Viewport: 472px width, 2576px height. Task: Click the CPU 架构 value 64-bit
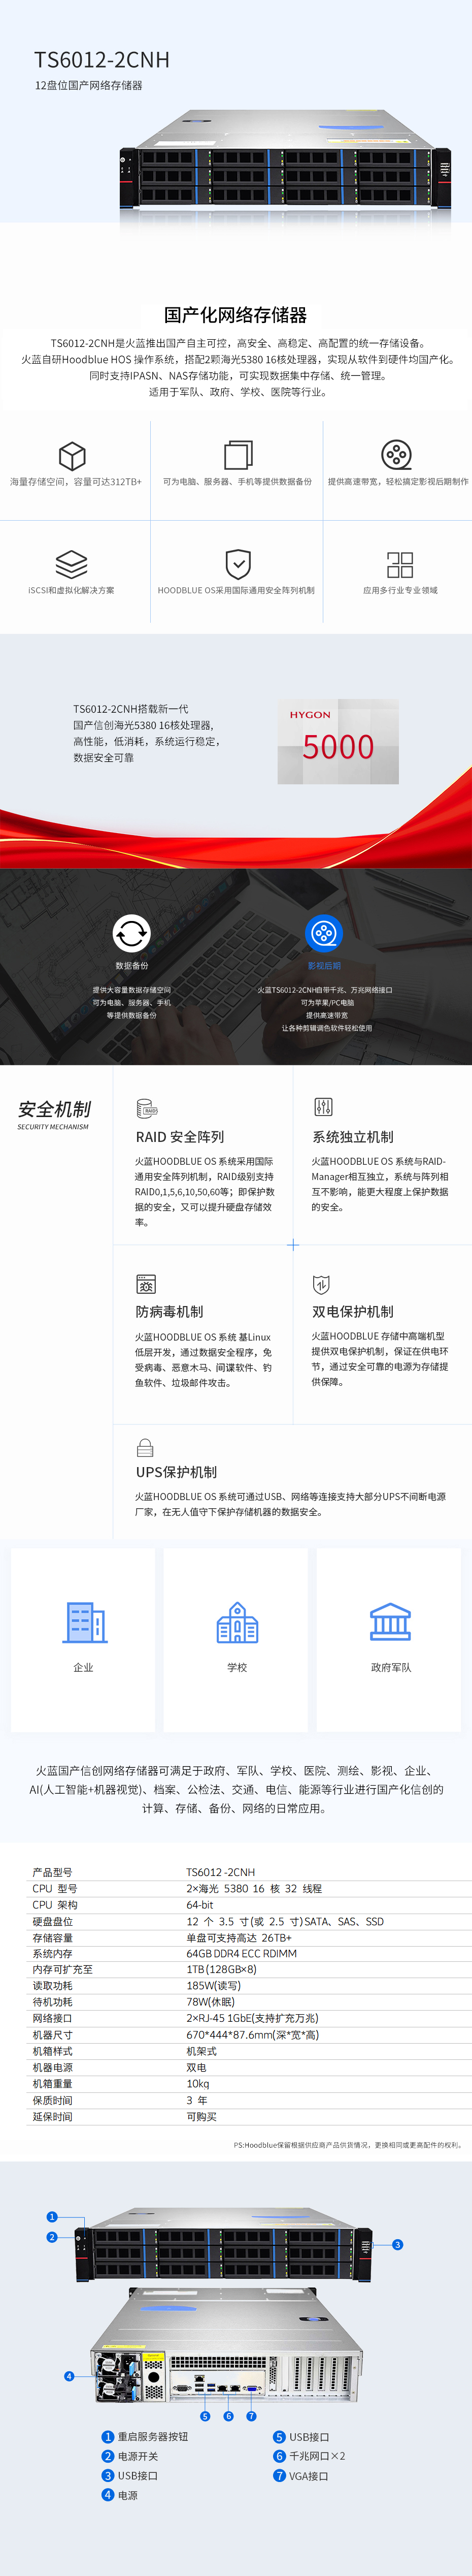click(200, 1905)
